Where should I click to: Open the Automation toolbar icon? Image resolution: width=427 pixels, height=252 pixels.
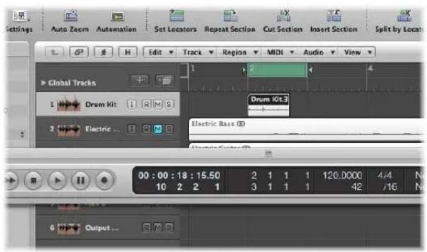click(118, 16)
